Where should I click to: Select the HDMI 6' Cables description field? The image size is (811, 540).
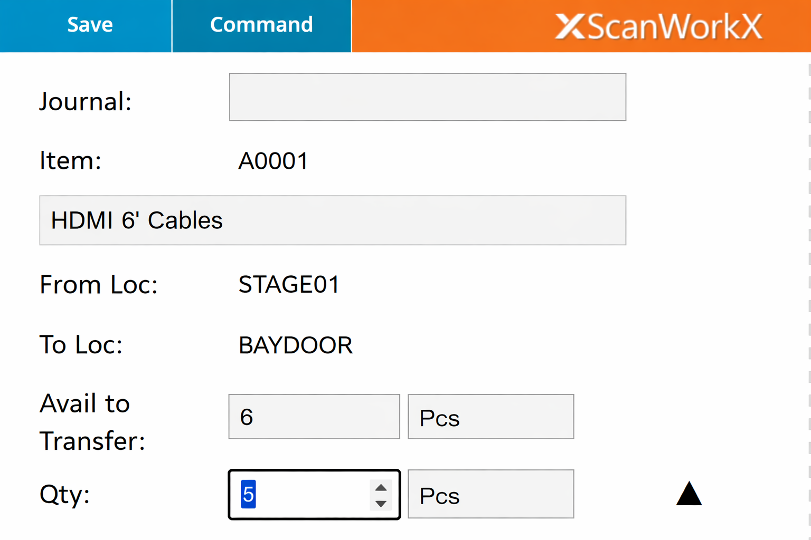point(332,220)
